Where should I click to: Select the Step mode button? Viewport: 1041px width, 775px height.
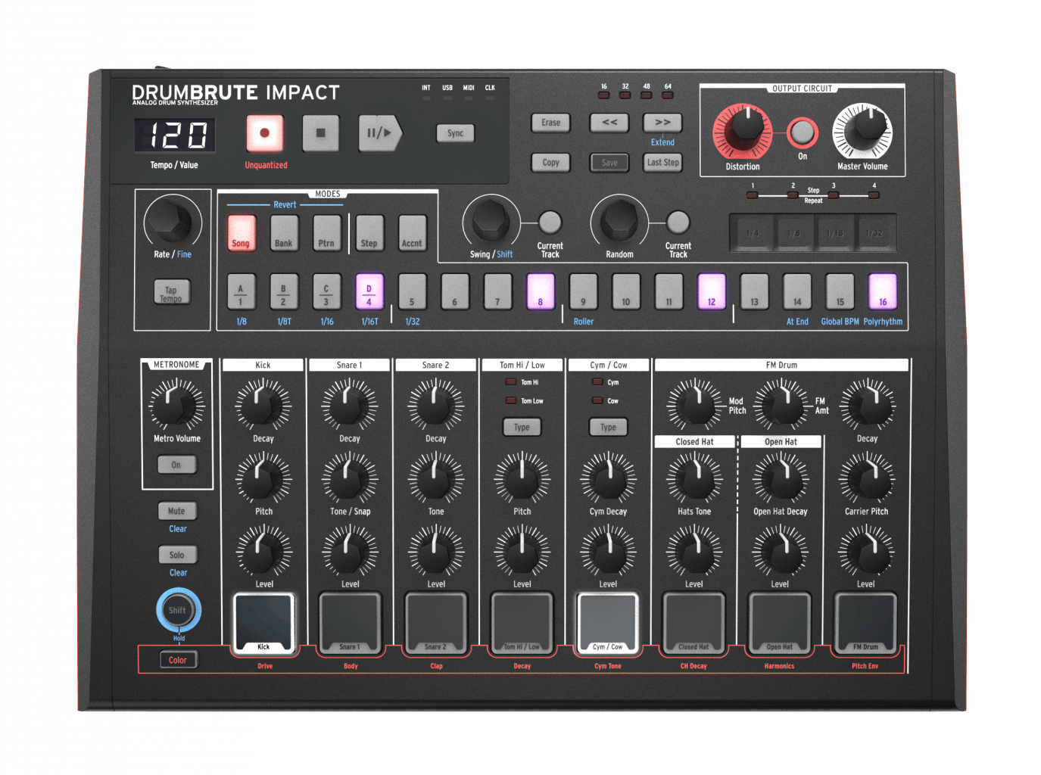(x=369, y=232)
